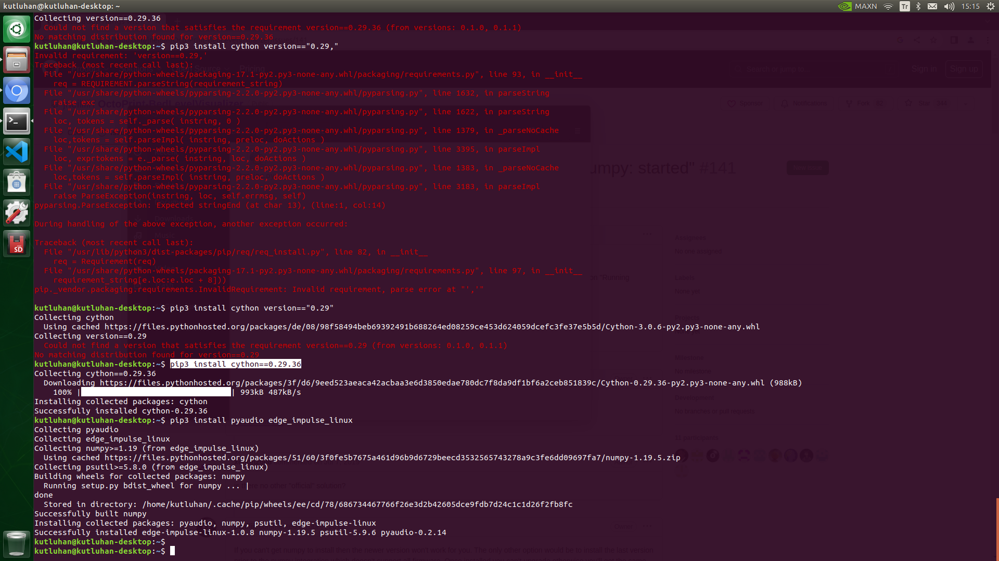Open the mail messaging indicator
This screenshot has width=999, height=561.
932,6
